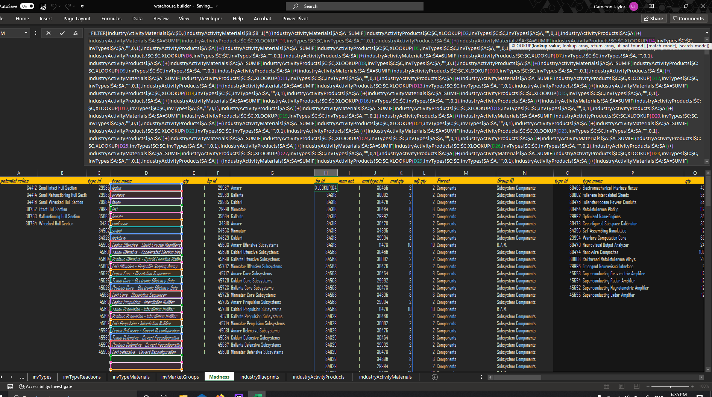Toggle AutoSave off
712x397 pixels.
click(27, 6)
